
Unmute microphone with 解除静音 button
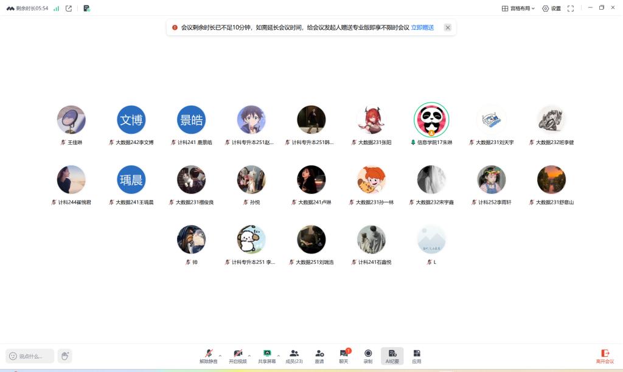(208, 356)
